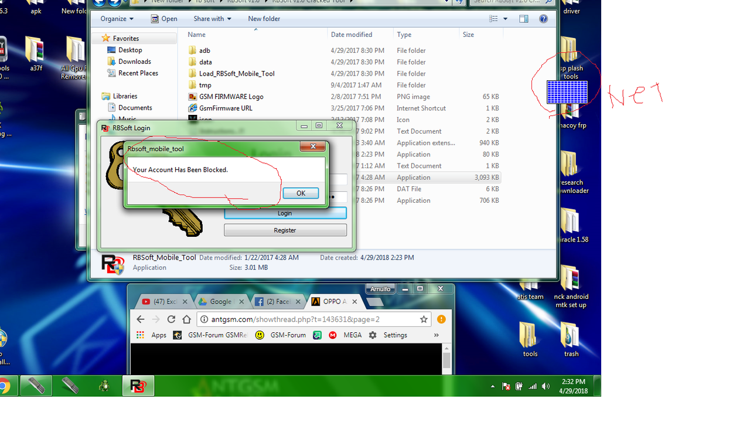Switch to the Google Drive Chrome tab
Screen dimensions: 750x422
pos(220,302)
